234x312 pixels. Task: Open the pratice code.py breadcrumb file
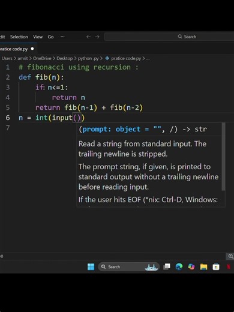click(126, 58)
